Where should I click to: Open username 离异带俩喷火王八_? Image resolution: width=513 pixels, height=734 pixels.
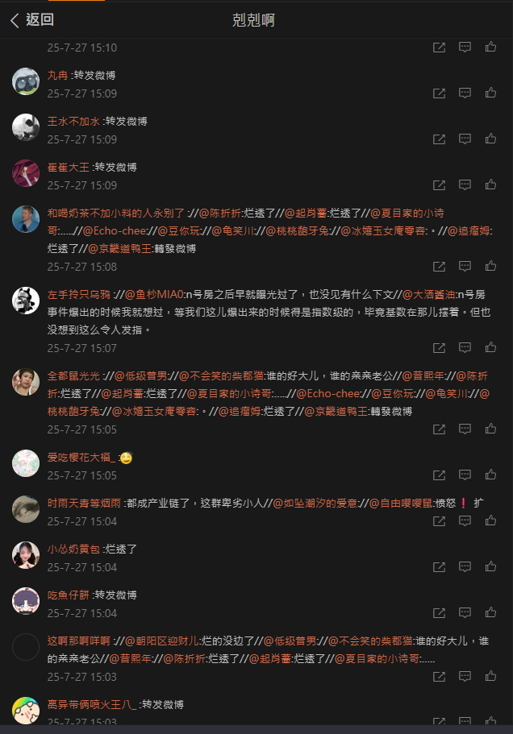tap(92, 704)
